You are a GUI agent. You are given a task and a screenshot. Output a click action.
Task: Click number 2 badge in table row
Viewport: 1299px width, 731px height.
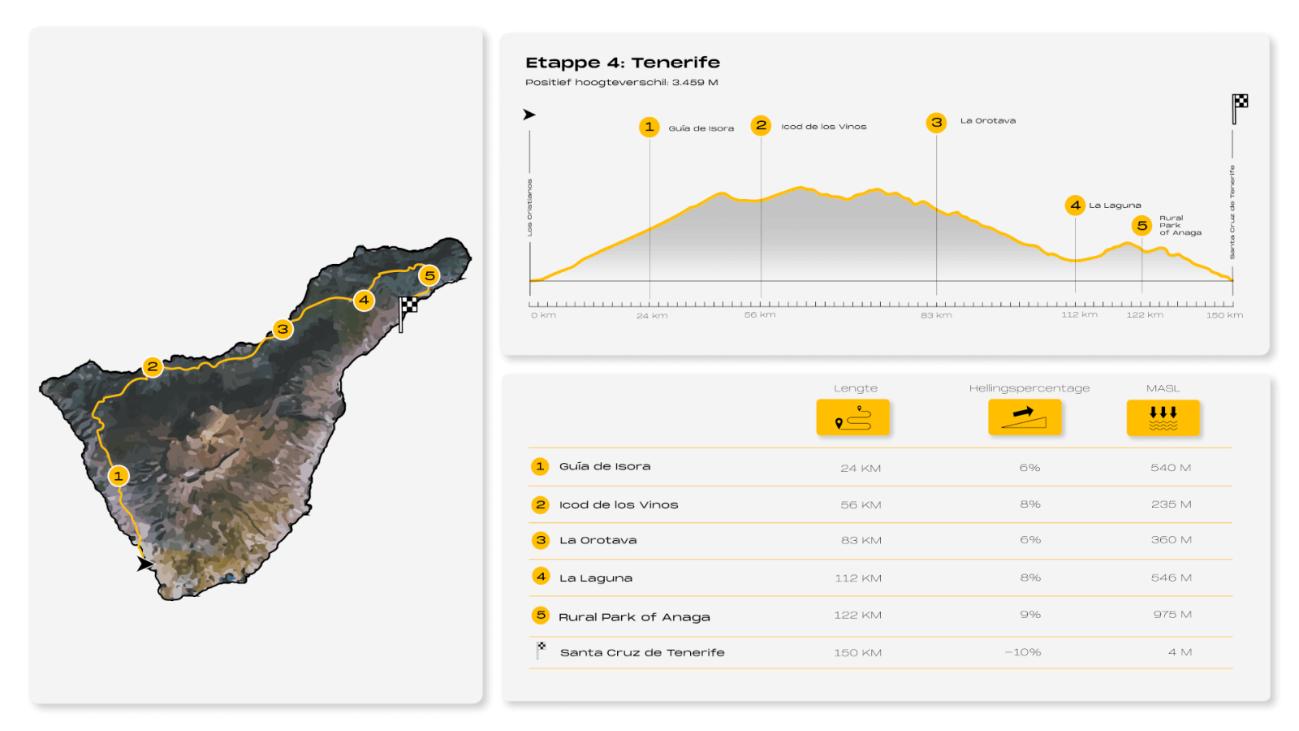(x=540, y=504)
